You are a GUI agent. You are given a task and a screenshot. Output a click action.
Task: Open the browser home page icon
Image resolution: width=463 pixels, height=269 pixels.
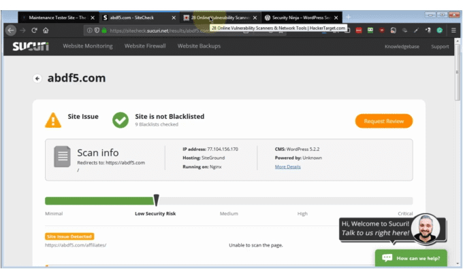[46, 31]
